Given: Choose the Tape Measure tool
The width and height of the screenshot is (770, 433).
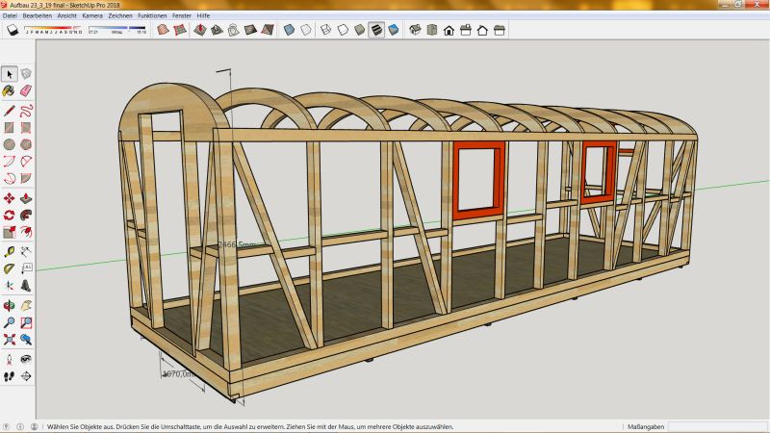Looking at the screenshot, I should [10, 251].
